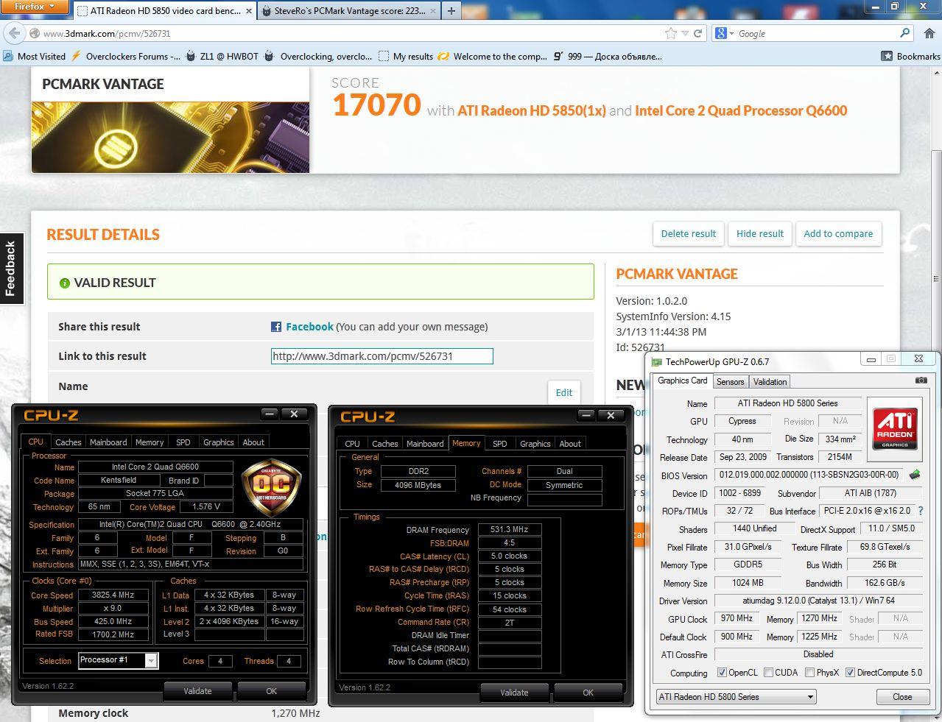Click the Link to this result URL field

tap(382, 356)
